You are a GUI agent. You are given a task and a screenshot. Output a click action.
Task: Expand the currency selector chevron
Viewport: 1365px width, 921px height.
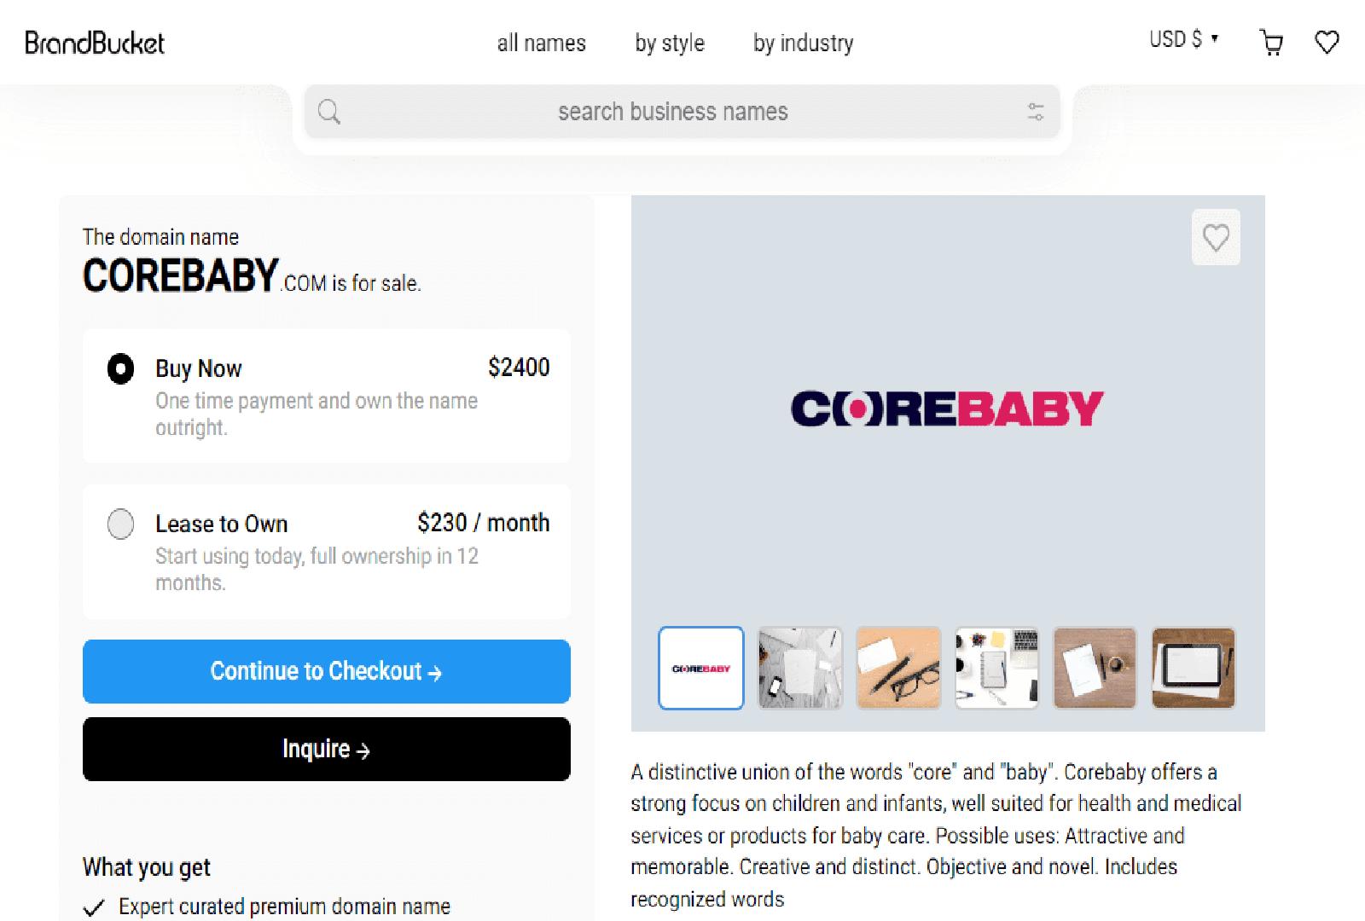pos(1215,38)
